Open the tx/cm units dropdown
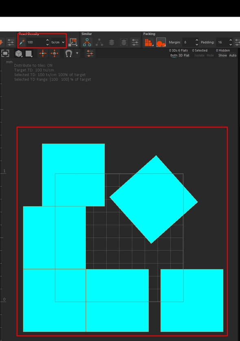 click(58, 42)
